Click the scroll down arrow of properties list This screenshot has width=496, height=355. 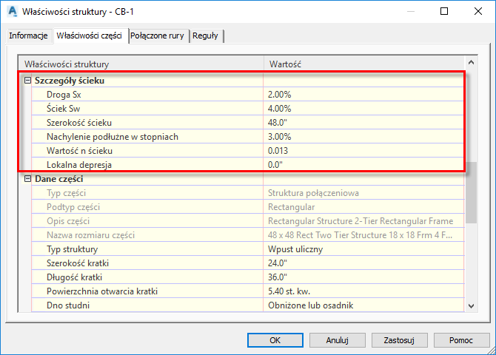(471, 305)
